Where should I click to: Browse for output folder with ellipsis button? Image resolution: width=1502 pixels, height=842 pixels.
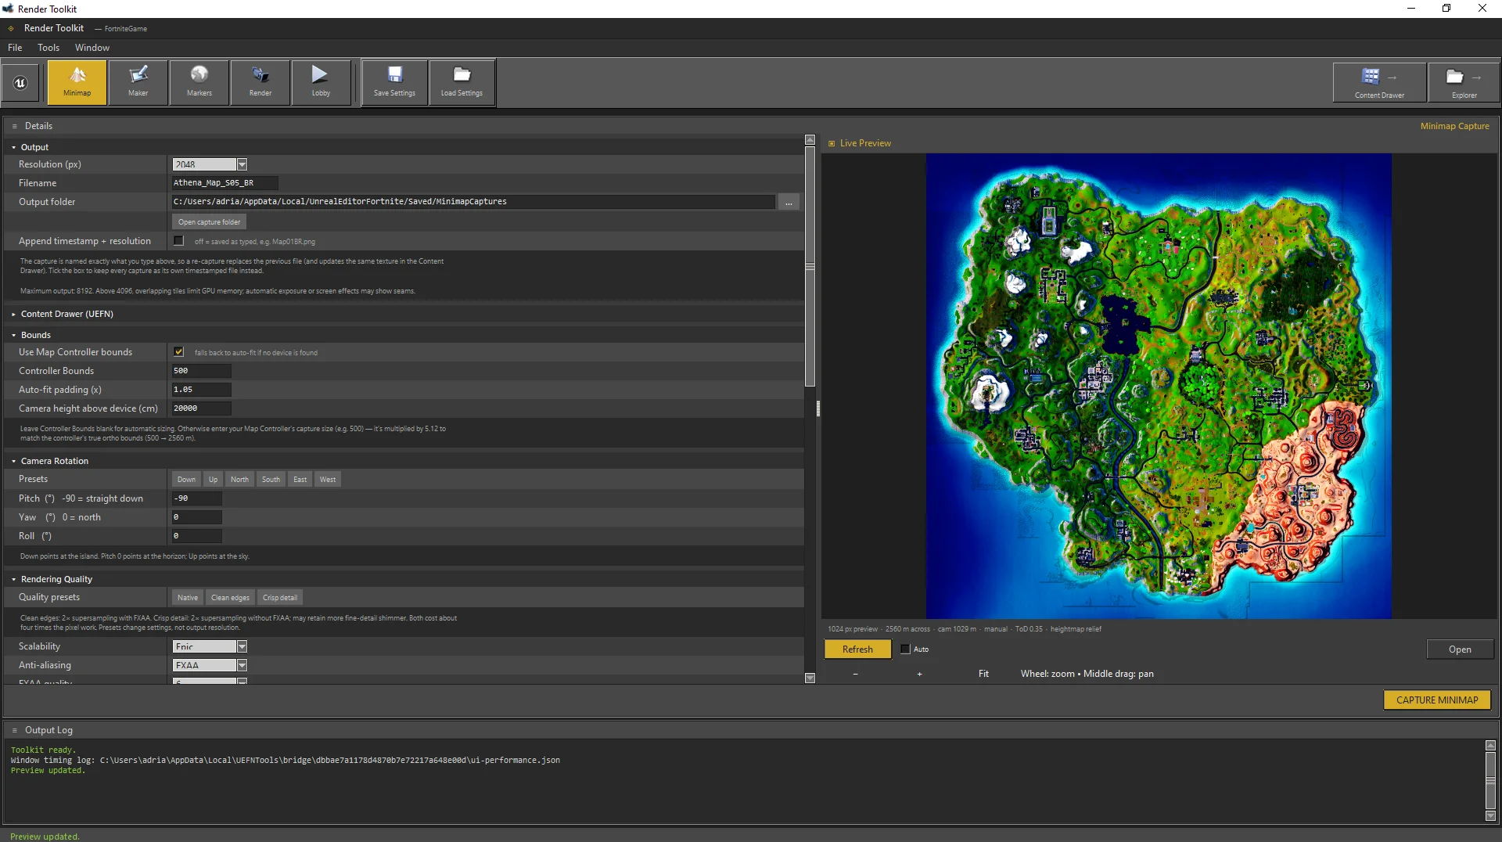pyautogui.click(x=789, y=202)
